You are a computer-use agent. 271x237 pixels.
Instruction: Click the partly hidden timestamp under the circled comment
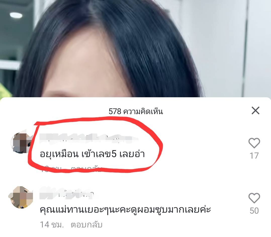point(51,169)
